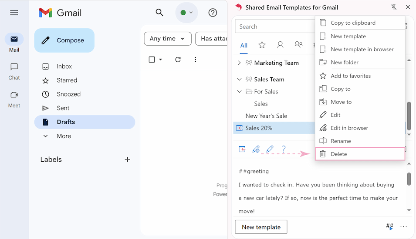The image size is (416, 239).
Task: Choose New folder from context menu
Action: click(x=360, y=63)
